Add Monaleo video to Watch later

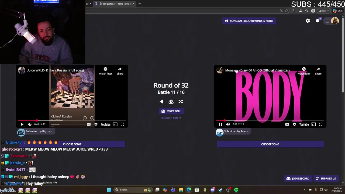point(304,71)
